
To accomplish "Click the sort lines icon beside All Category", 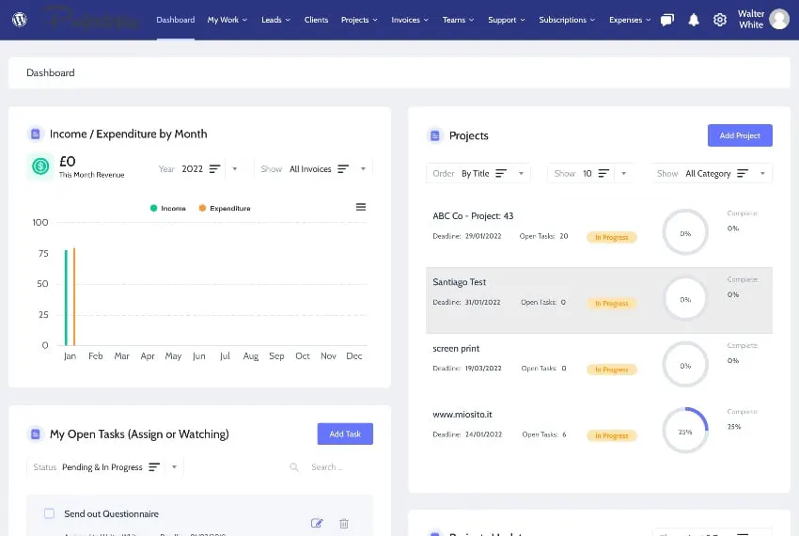I will (743, 173).
